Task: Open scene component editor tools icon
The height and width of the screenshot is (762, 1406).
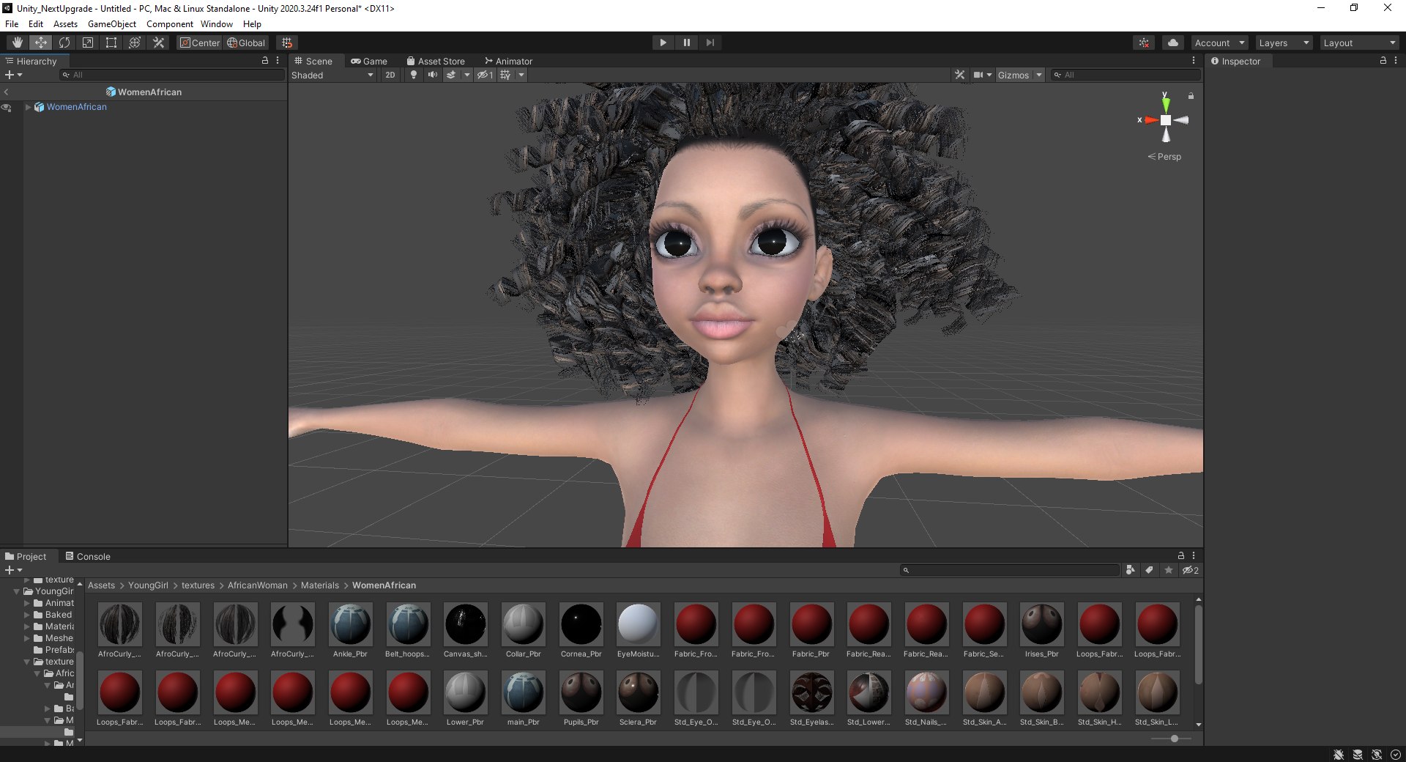Action: (960, 75)
